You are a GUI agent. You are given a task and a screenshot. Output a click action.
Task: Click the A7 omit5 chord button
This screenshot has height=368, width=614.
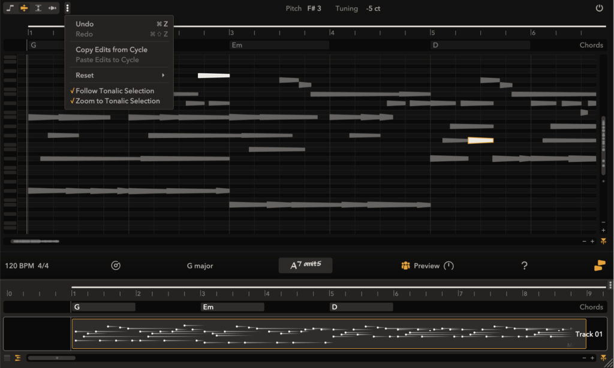[305, 266]
